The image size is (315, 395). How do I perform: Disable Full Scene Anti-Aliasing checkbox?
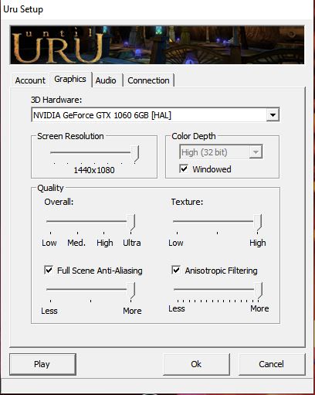point(49,270)
